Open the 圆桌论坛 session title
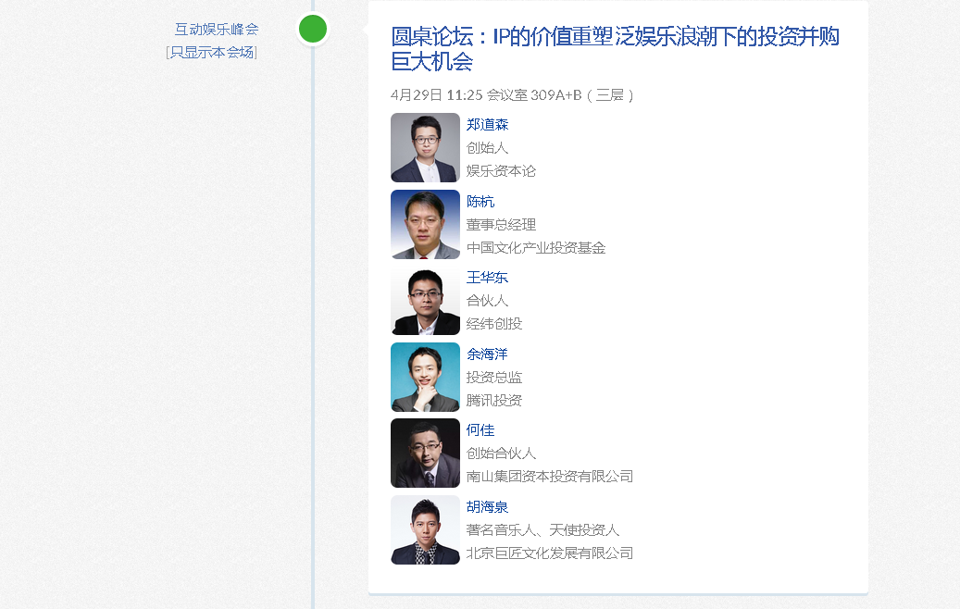The image size is (960, 609). 615,49
